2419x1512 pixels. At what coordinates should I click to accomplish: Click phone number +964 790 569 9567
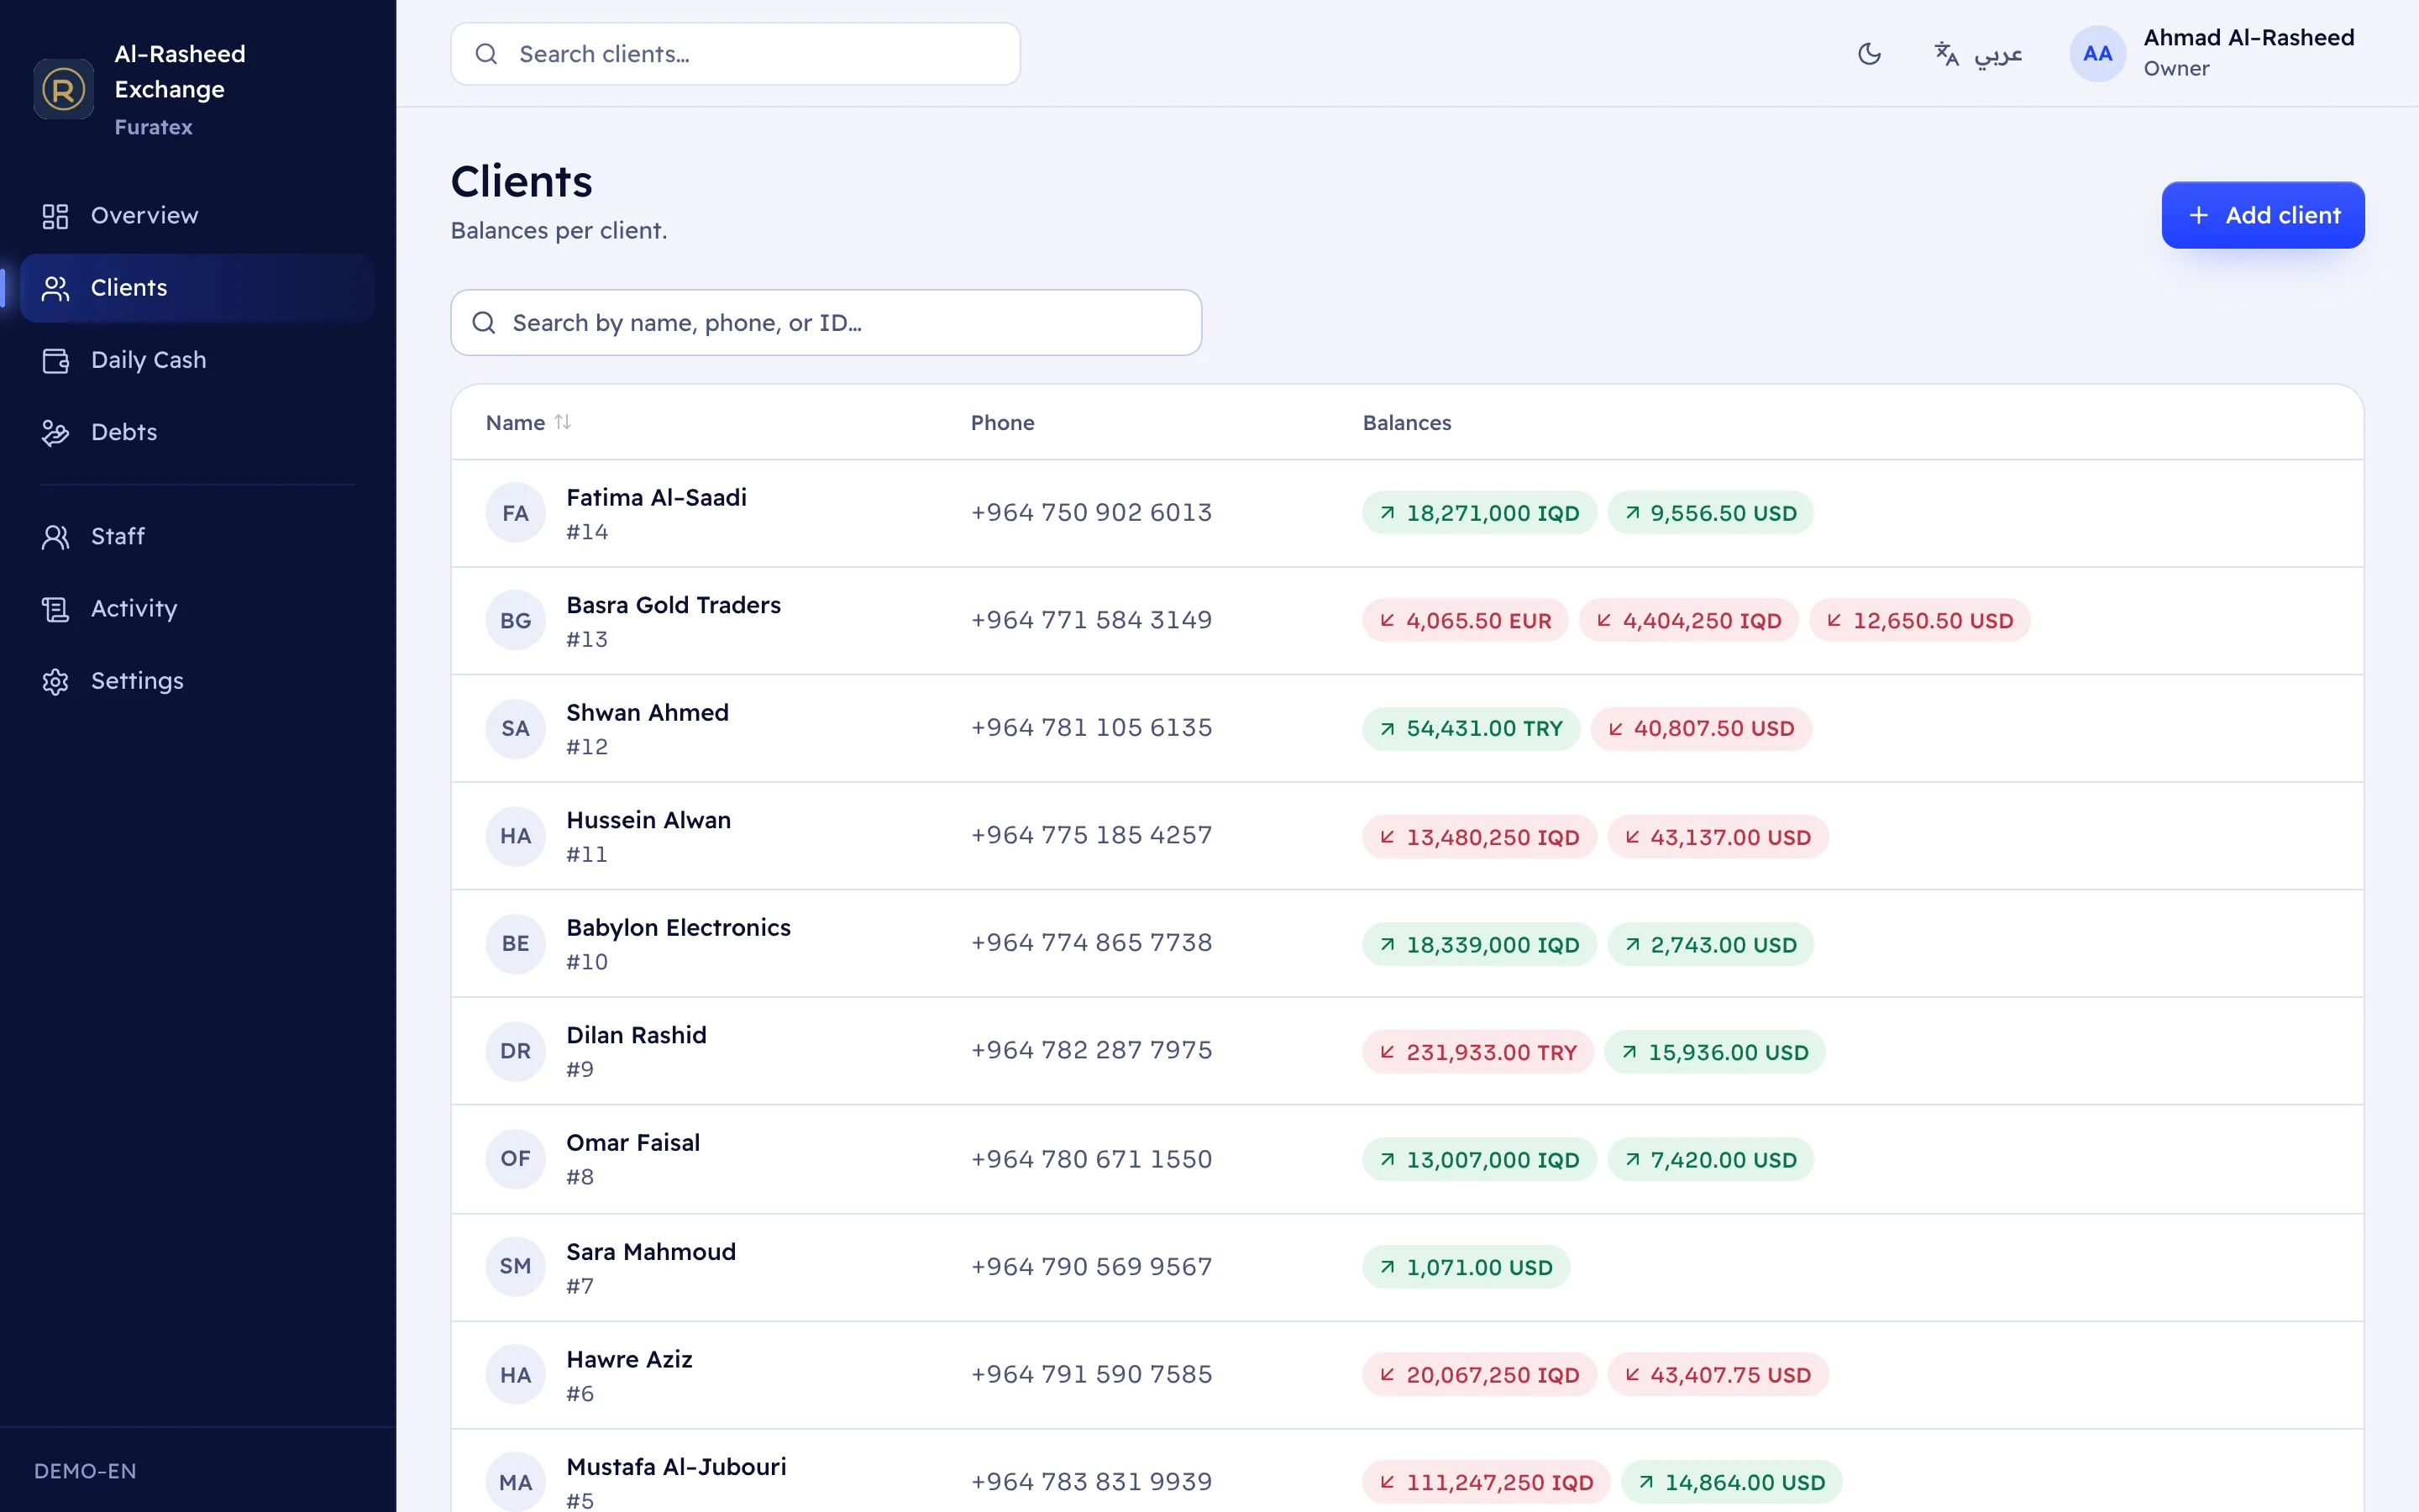click(1092, 1267)
